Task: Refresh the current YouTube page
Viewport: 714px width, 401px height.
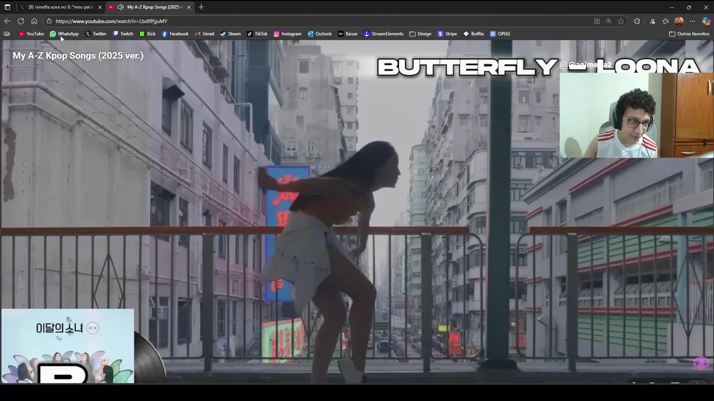Action: click(21, 21)
